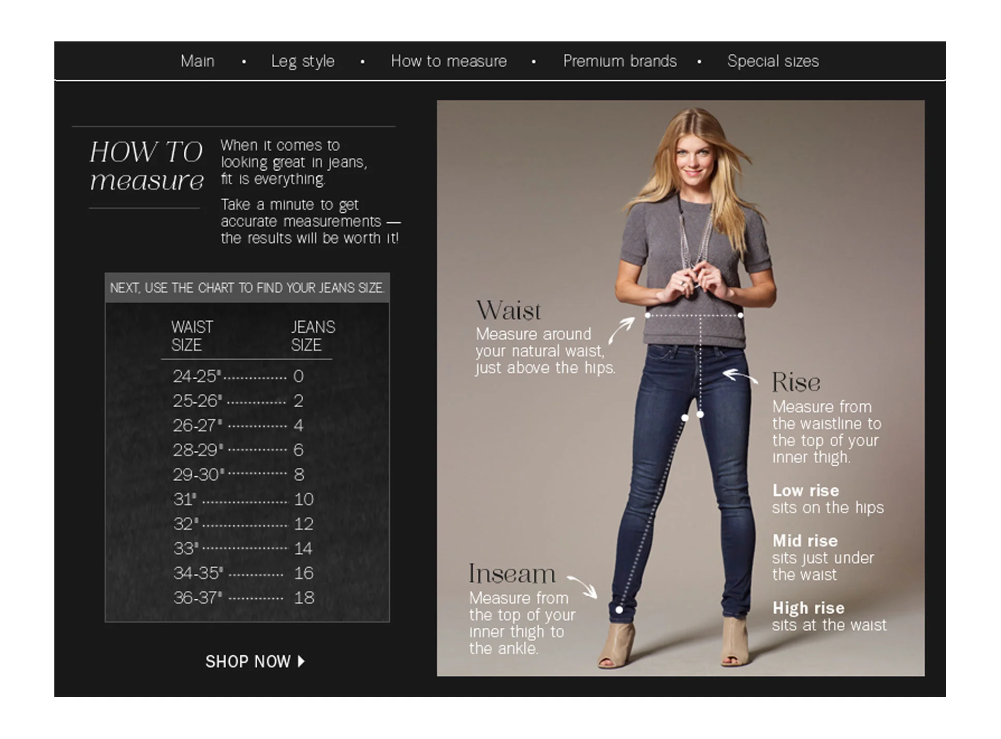
Task: Click the WAIST SIZE column header
Action: pos(192,336)
